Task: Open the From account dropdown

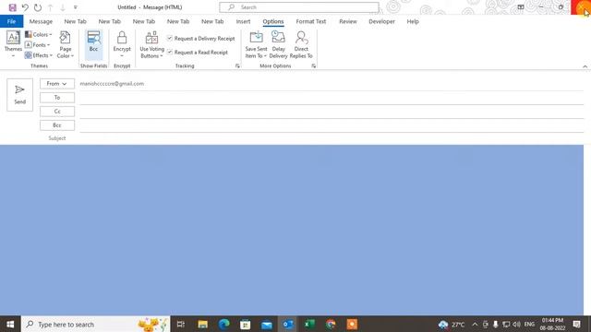Action: pyautogui.click(x=57, y=84)
